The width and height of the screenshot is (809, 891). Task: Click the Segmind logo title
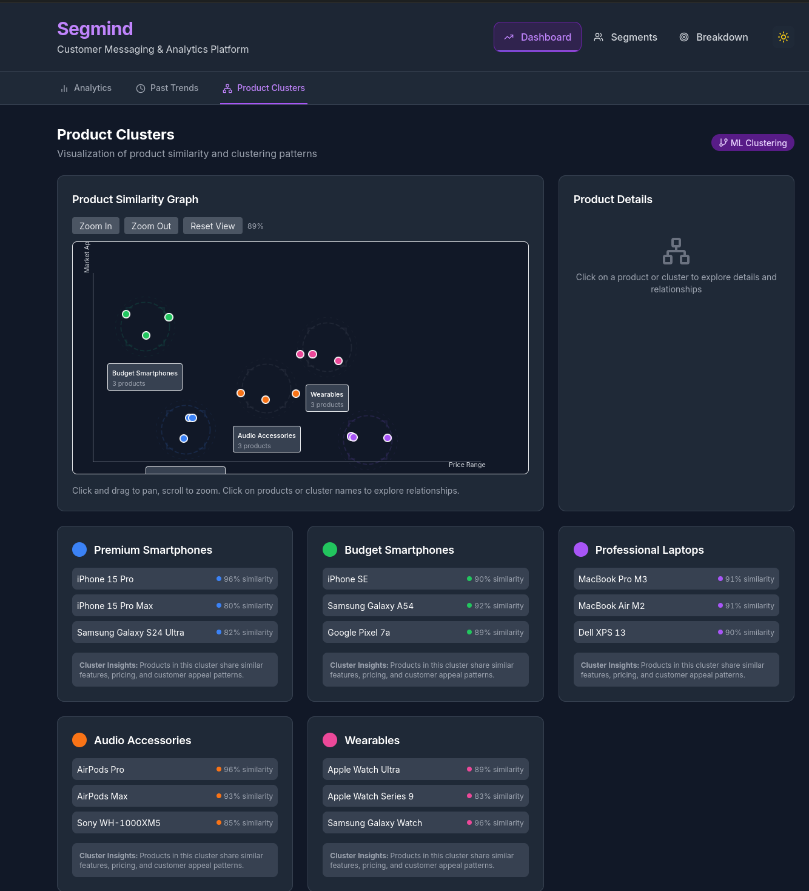[x=95, y=29]
